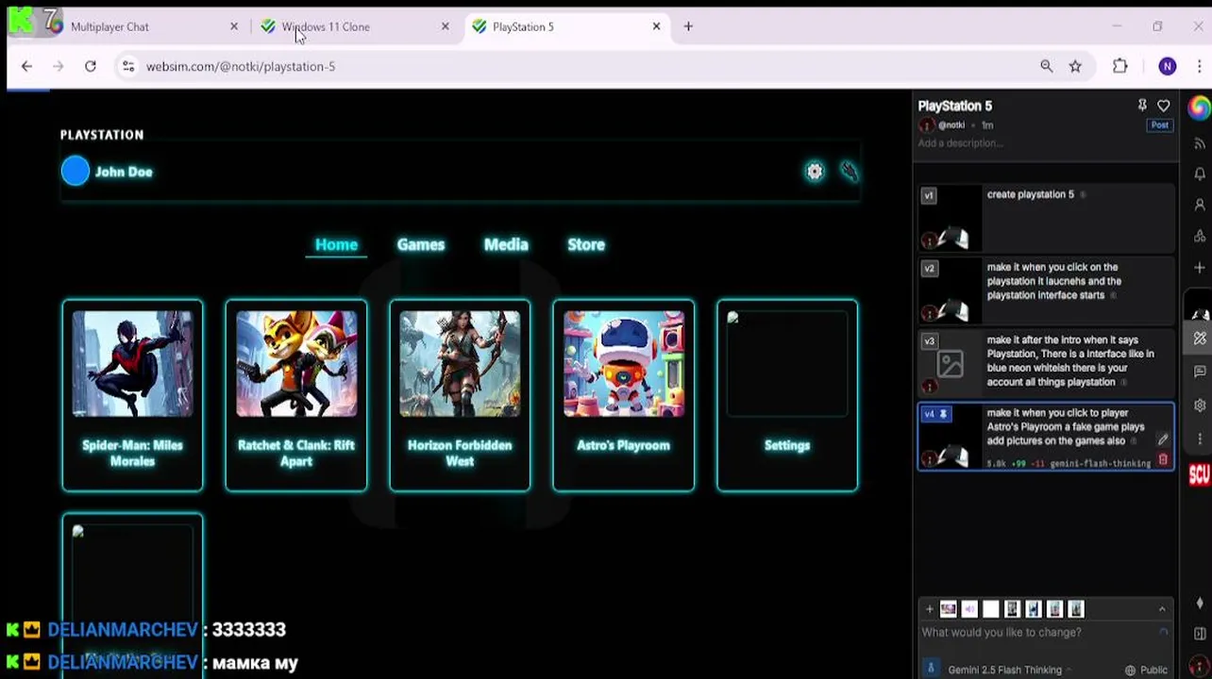
Task: Select the blank white attachment thumbnail
Action: coord(990,609)
